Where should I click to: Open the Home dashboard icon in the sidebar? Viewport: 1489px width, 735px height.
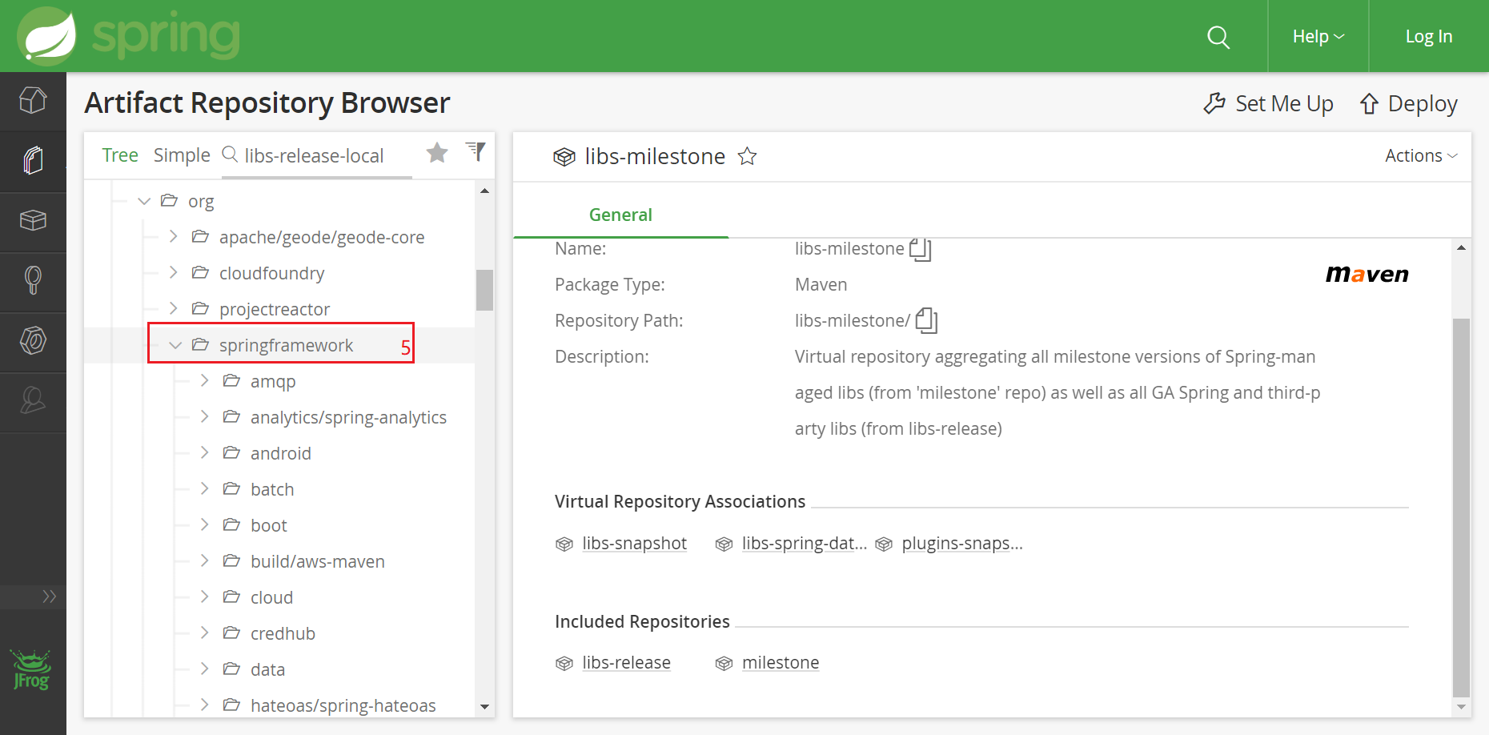point(33,101)
